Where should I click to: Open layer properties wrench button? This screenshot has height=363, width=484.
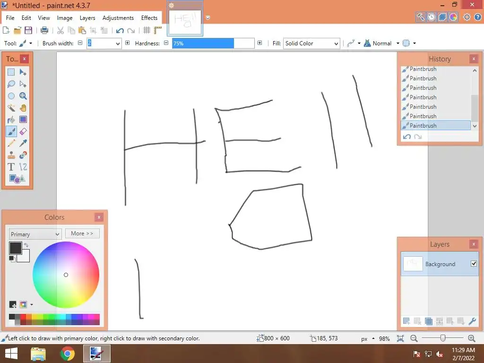click(472, 321)
